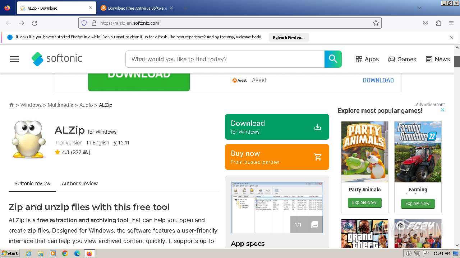Open the 1/1 screenshot gallery icon
Image resolution: width=460 pixels, height=258 pixels.
pos(307,225)
